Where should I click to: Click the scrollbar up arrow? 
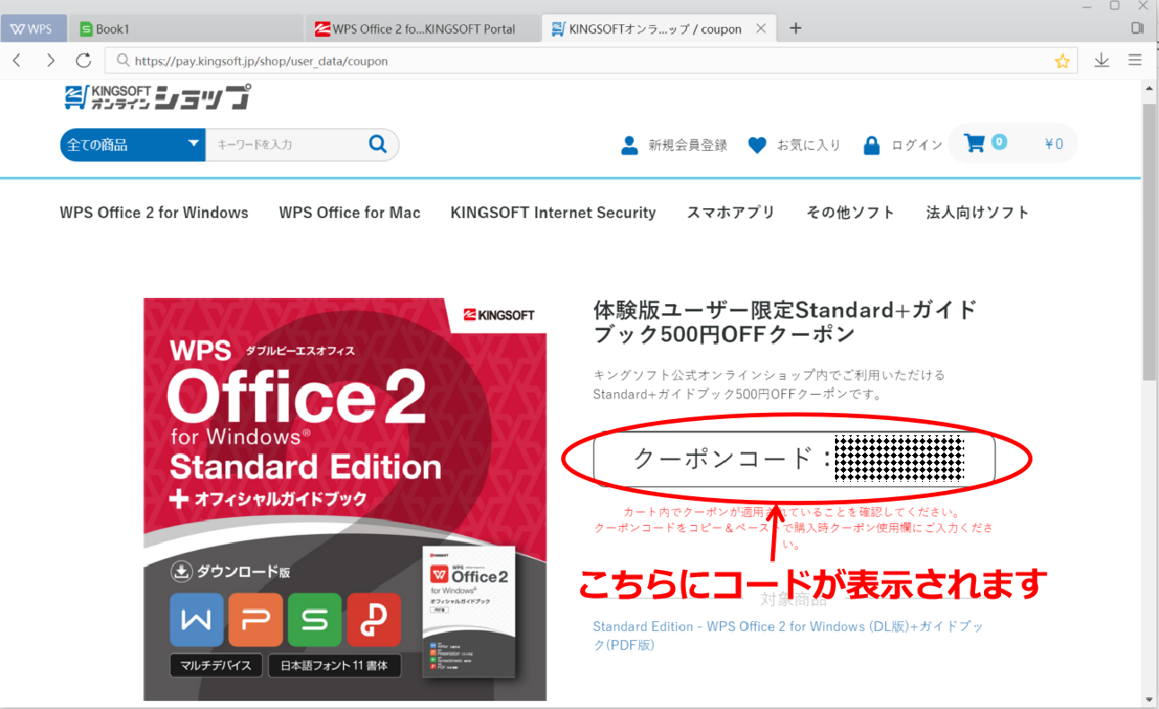click(1149, 88)
